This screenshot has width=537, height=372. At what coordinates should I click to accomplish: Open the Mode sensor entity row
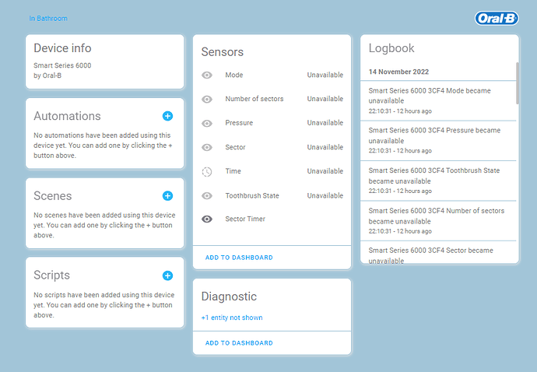tap(272, 75)
